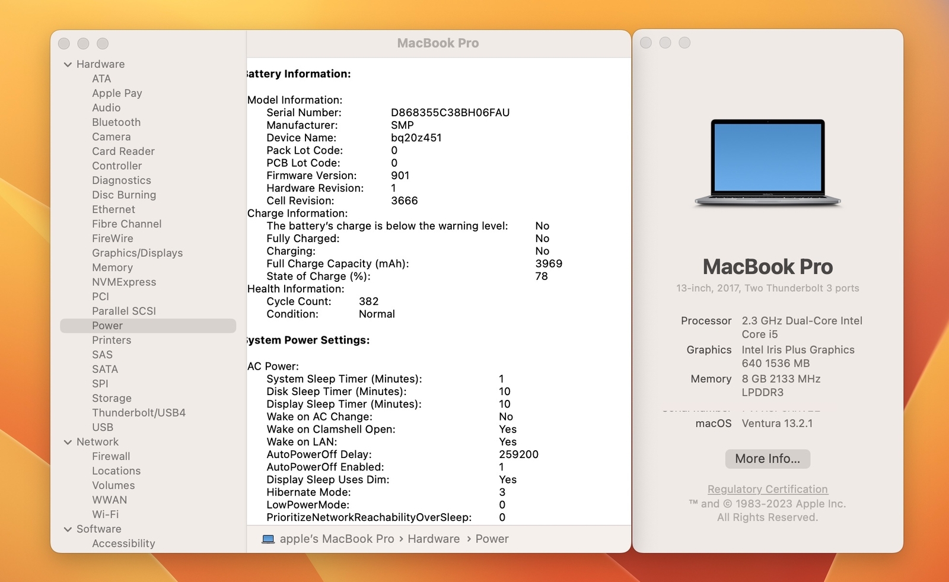Open Thunderbolt/USB4 information
Screen dimensions: 949x582
point(139,413)
